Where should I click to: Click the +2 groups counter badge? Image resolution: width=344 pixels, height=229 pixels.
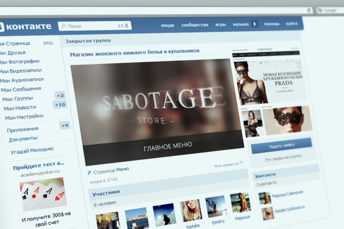click(x=60, y=95)
